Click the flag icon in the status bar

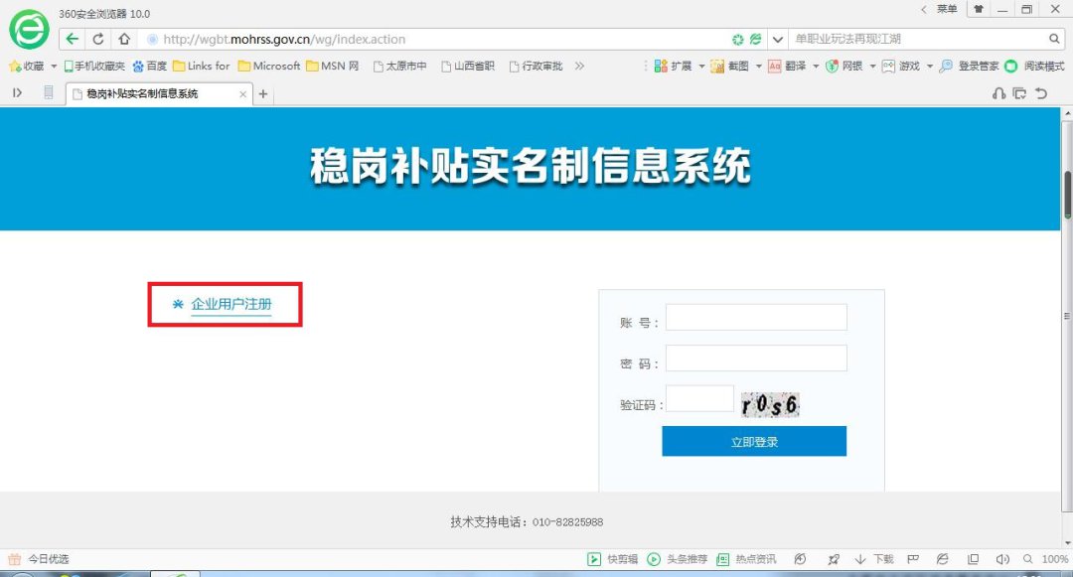[x=913, y=559]
